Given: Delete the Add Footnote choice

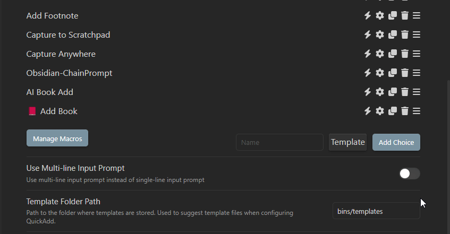Looking at the screenshot, I should tap(405, 15).
